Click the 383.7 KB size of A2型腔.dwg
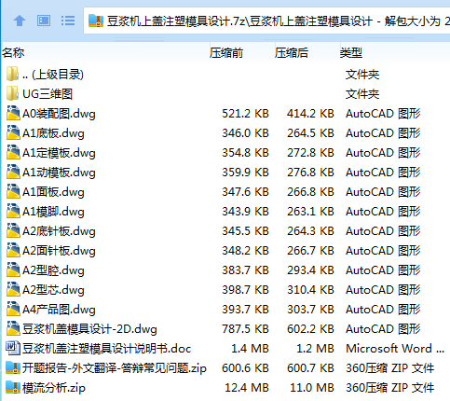 pyautogui.click(x=245, y=270)
